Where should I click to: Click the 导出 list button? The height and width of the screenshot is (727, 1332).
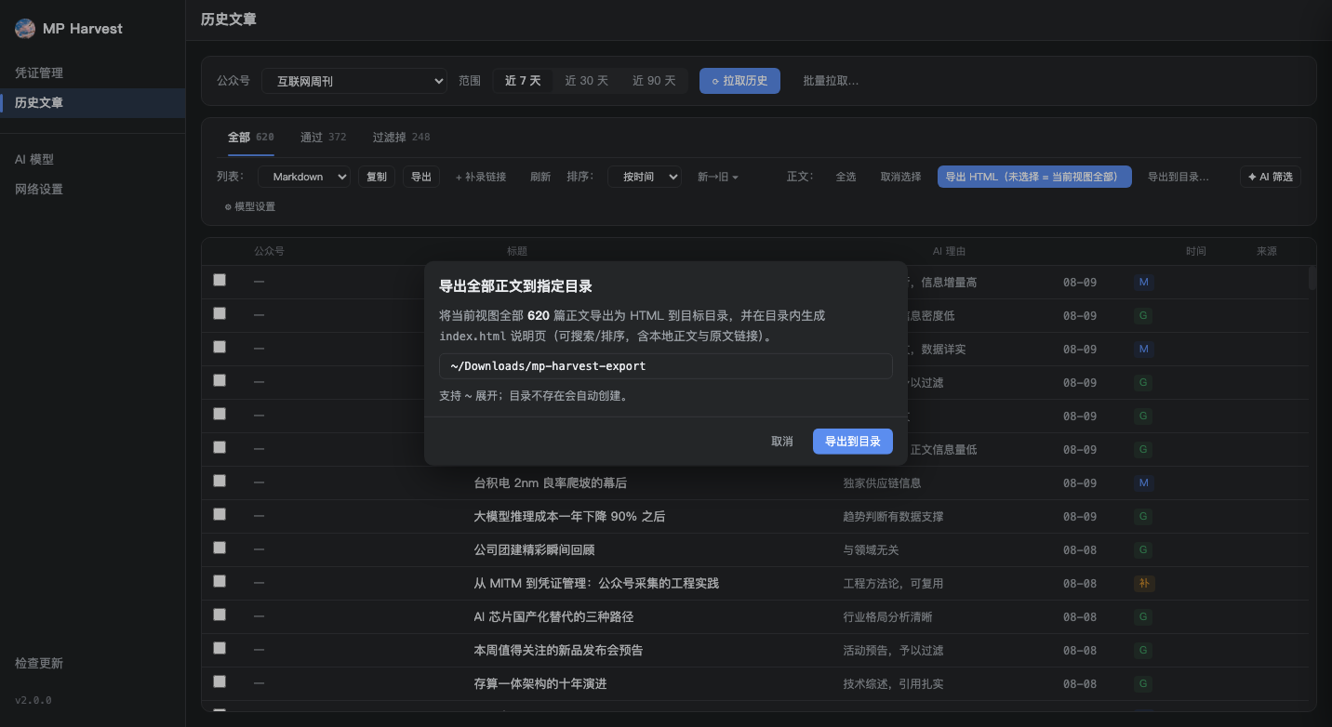[421, 177]
